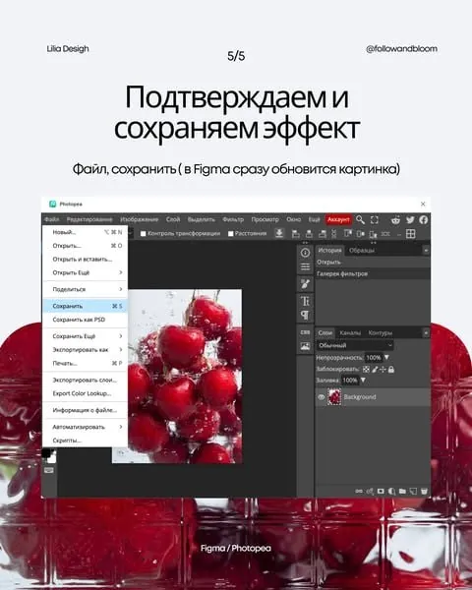The width and height of the screenshot is (472, 590).
Task: Switch to the Каналы tab
Action: click(x=350, y=333)
